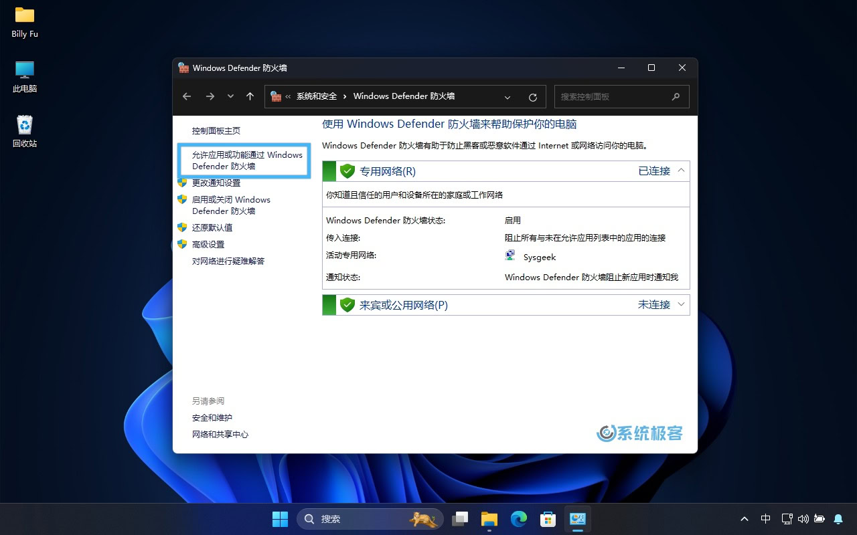
Task: Click the search control panel field
Action: (x=621, y=96)
